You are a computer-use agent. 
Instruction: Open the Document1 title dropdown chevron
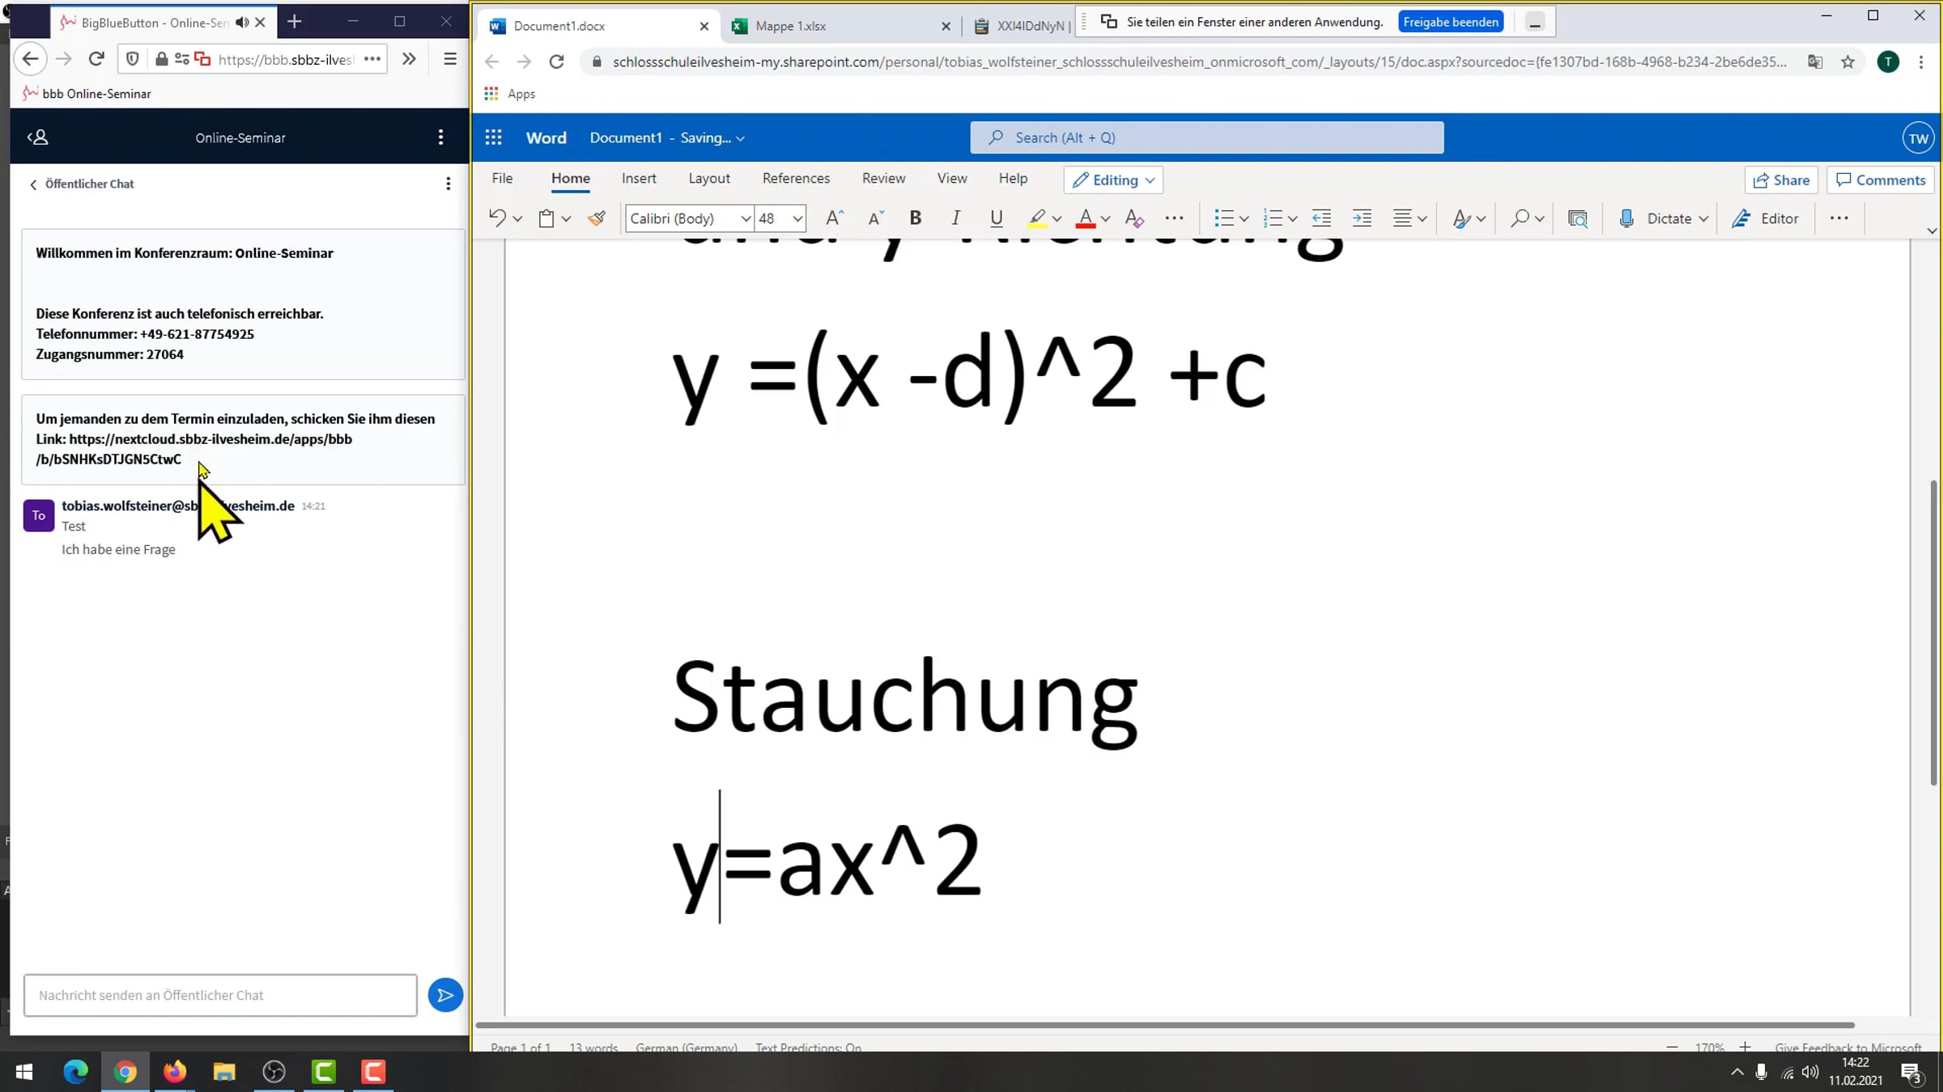click(741, 139)
